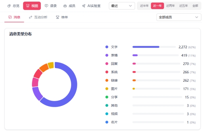Click the 分享 legend green dot

click(107, 97)
